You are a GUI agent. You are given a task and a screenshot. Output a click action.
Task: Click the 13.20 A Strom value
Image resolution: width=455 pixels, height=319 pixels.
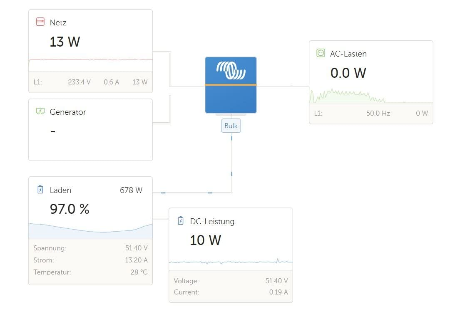click(137, 260)
